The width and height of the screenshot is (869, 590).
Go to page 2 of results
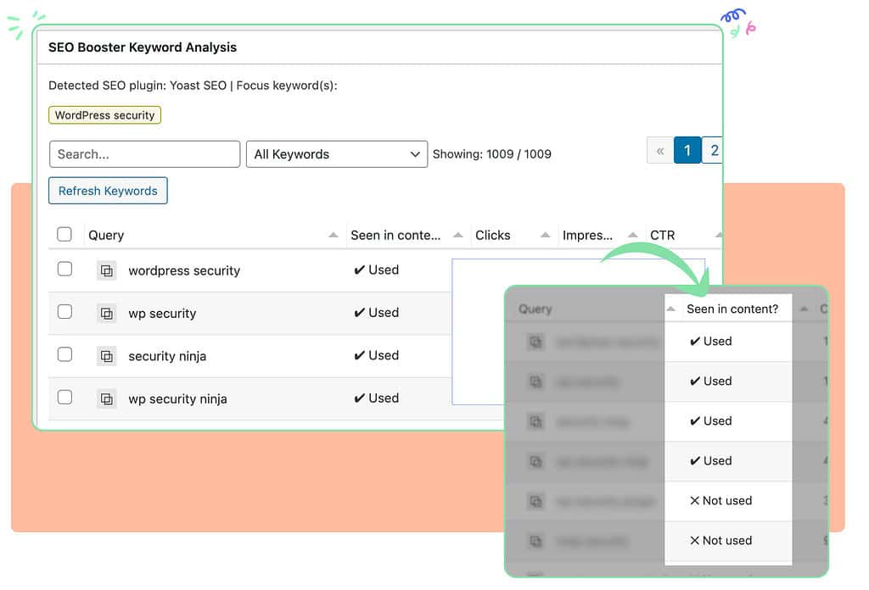714,151
